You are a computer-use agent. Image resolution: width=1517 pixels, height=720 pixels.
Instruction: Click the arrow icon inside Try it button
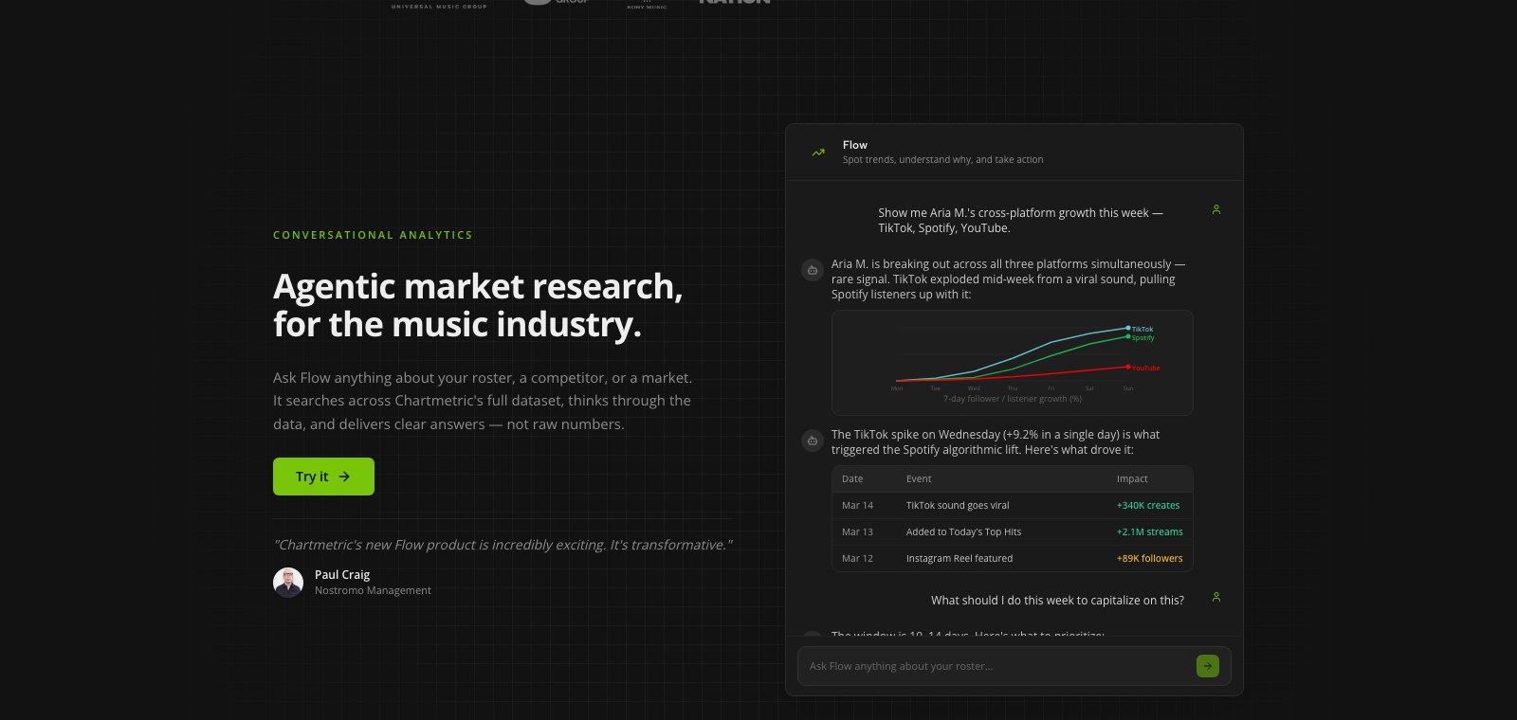click(344, 477)
